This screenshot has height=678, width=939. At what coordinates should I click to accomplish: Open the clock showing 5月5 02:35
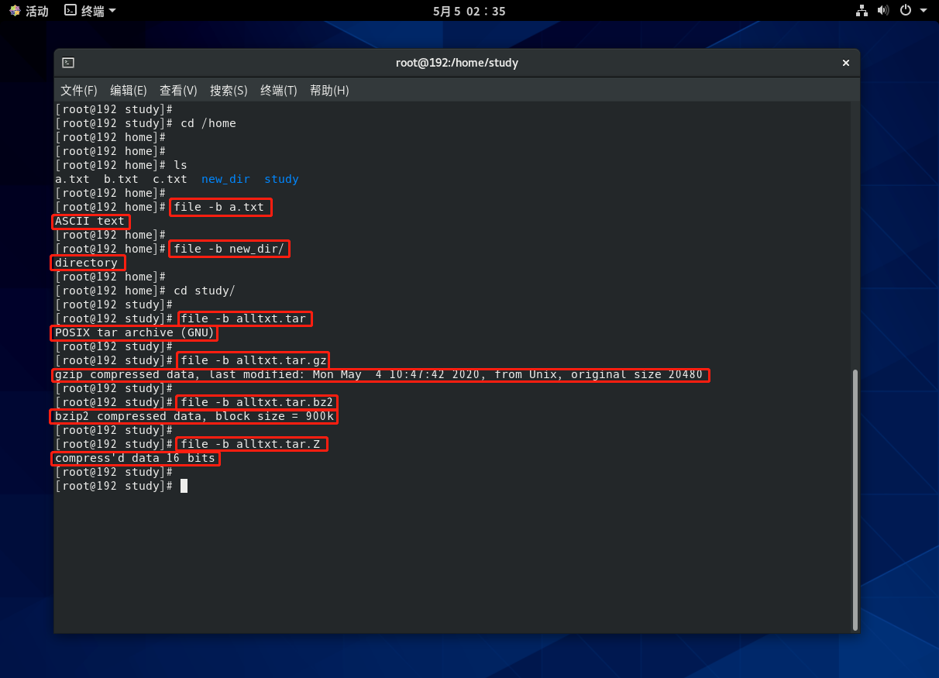click(469, 11)
